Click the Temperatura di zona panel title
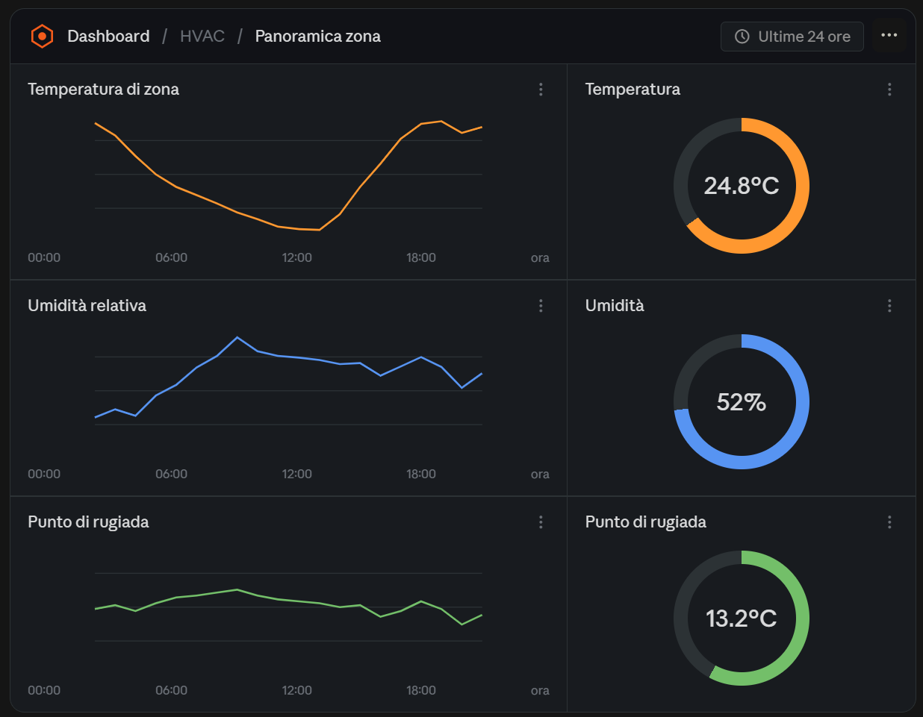923x717 pixels. coord(103,90)
